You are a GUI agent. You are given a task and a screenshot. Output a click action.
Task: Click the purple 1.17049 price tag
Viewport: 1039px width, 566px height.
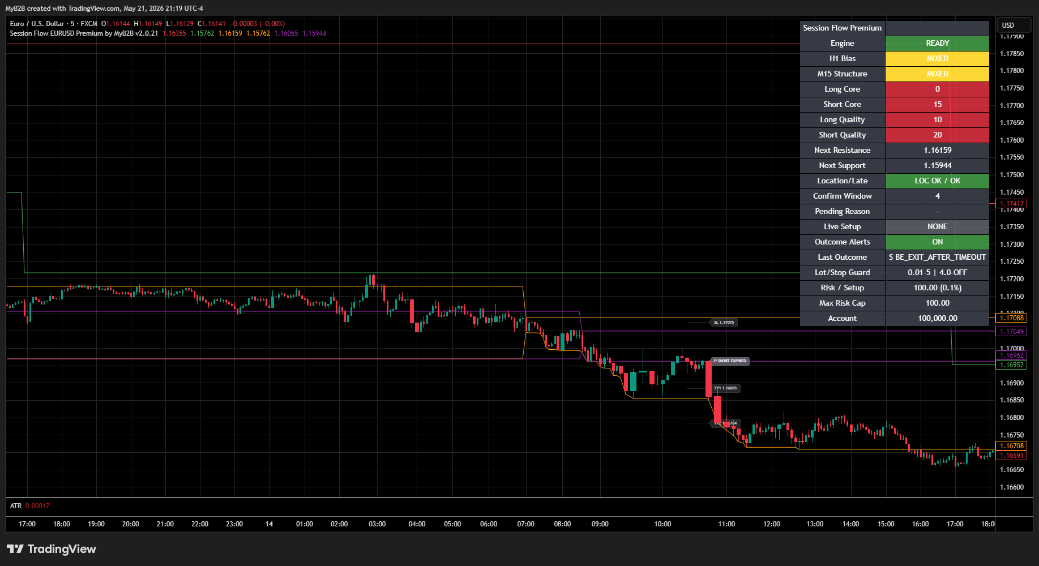[1011, 332]
